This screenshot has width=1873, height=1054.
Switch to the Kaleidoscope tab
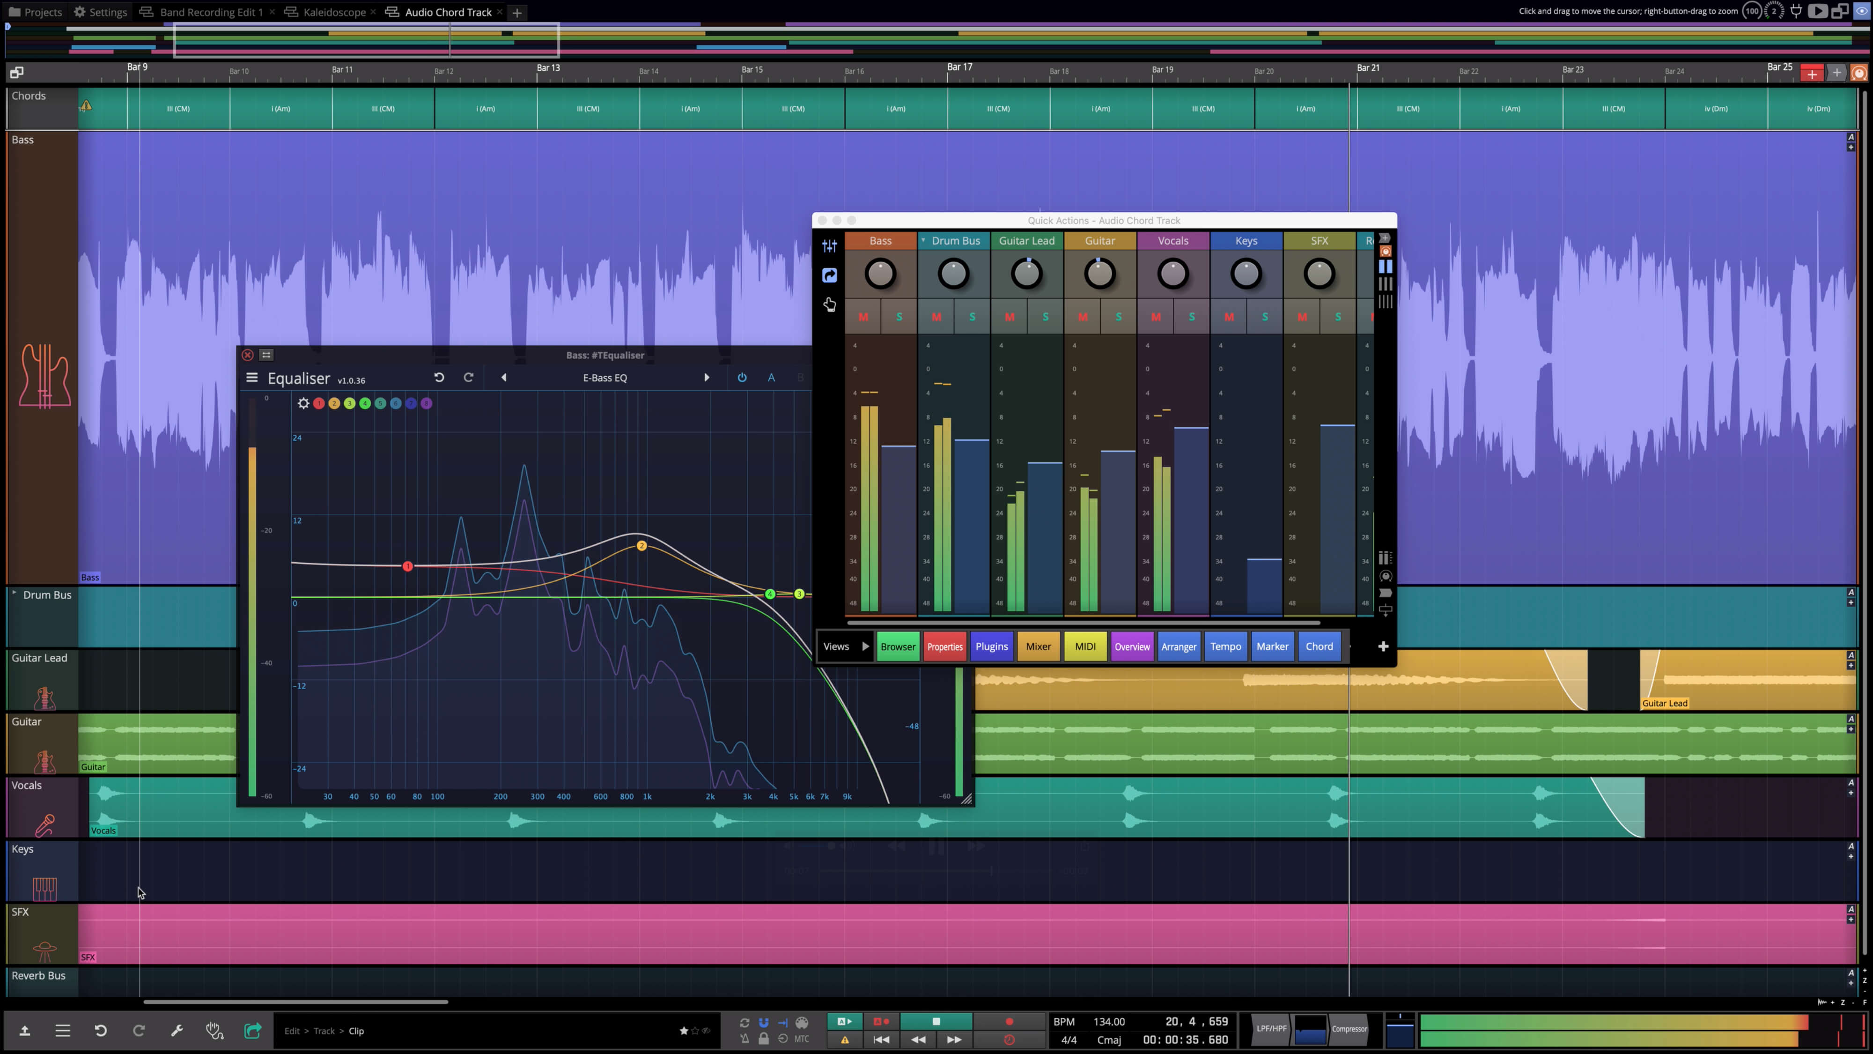click(x=334, y=12)
